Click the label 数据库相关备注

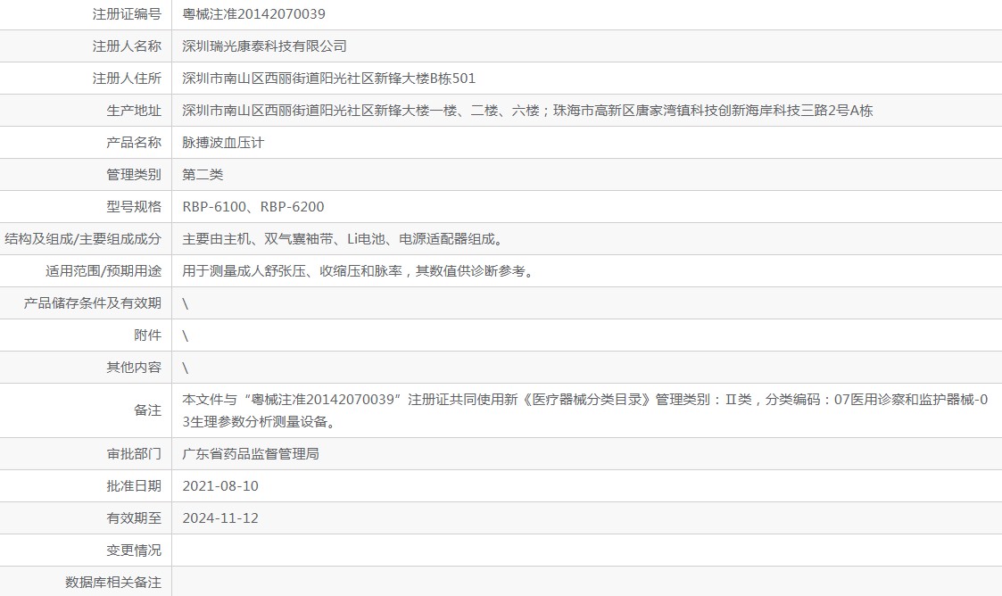(x=113, y=582)
